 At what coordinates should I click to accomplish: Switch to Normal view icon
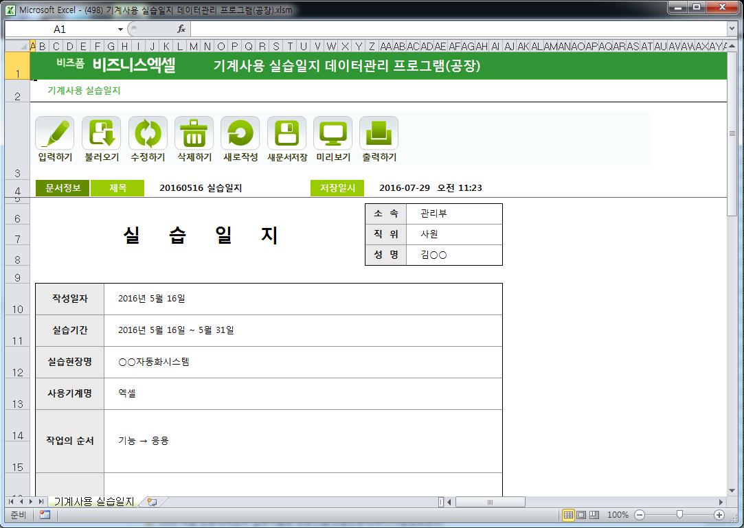coord(568,515)
